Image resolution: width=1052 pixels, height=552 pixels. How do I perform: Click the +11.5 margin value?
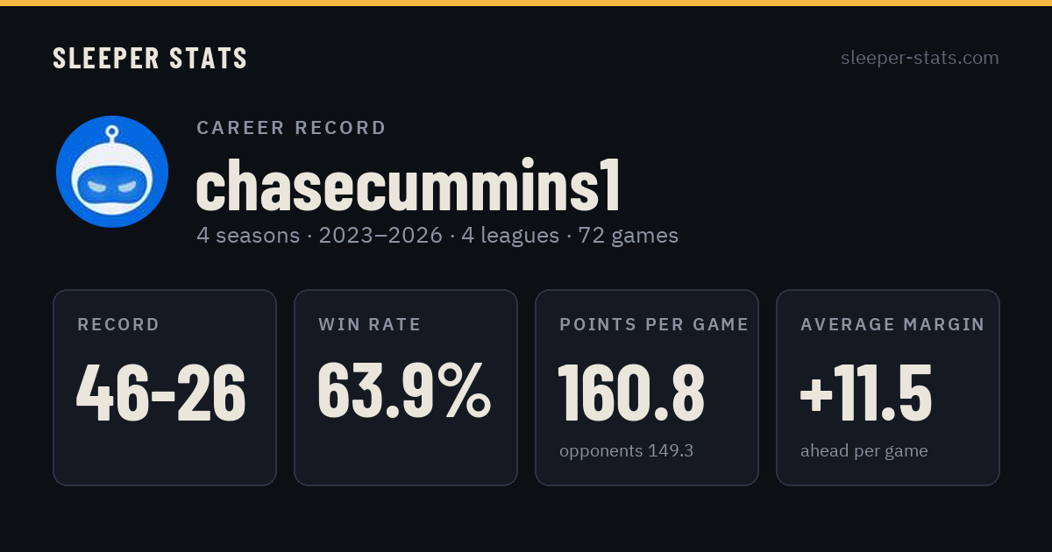pyautogui.click(x=866, y=392)
